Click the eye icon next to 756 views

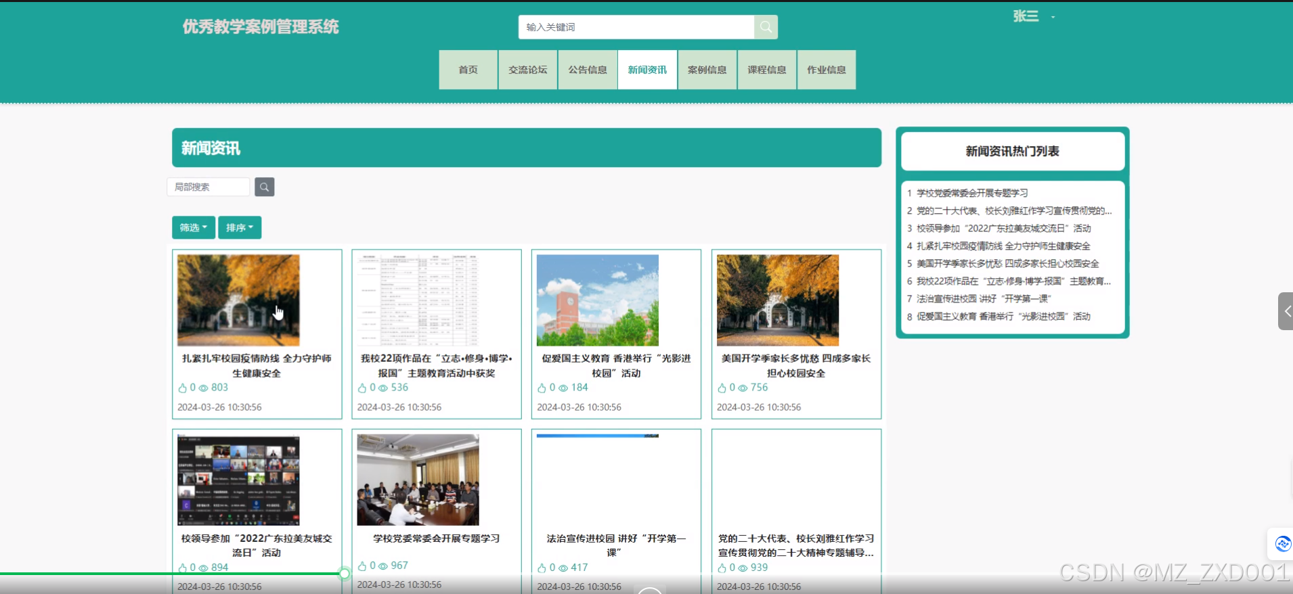pos(743,388)
